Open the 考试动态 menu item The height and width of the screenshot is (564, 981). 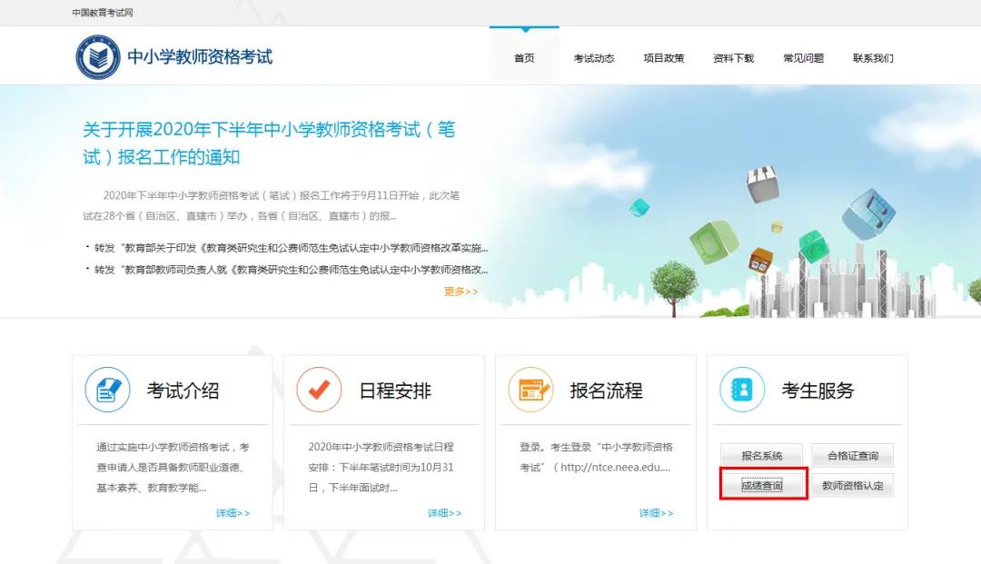click(x=593, y=58)
